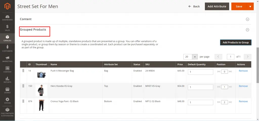Viewport: 259px width, 121px height.
Task: Move Push It Messenger Bag to last position
Action: [x=230, y=72]
